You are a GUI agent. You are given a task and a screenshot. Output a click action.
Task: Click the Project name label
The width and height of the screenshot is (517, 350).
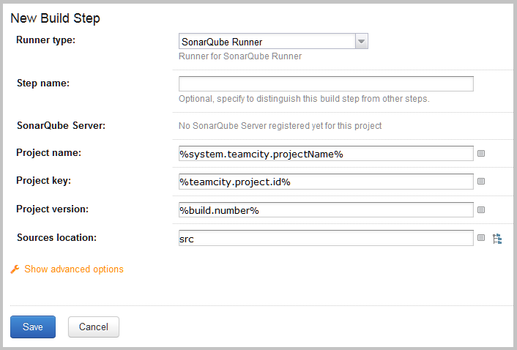(49, 152)
